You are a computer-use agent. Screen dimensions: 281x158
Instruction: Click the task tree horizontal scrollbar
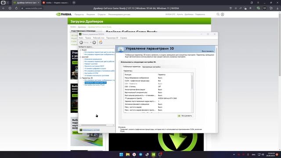pyautogui.click(x=94, y=125)
